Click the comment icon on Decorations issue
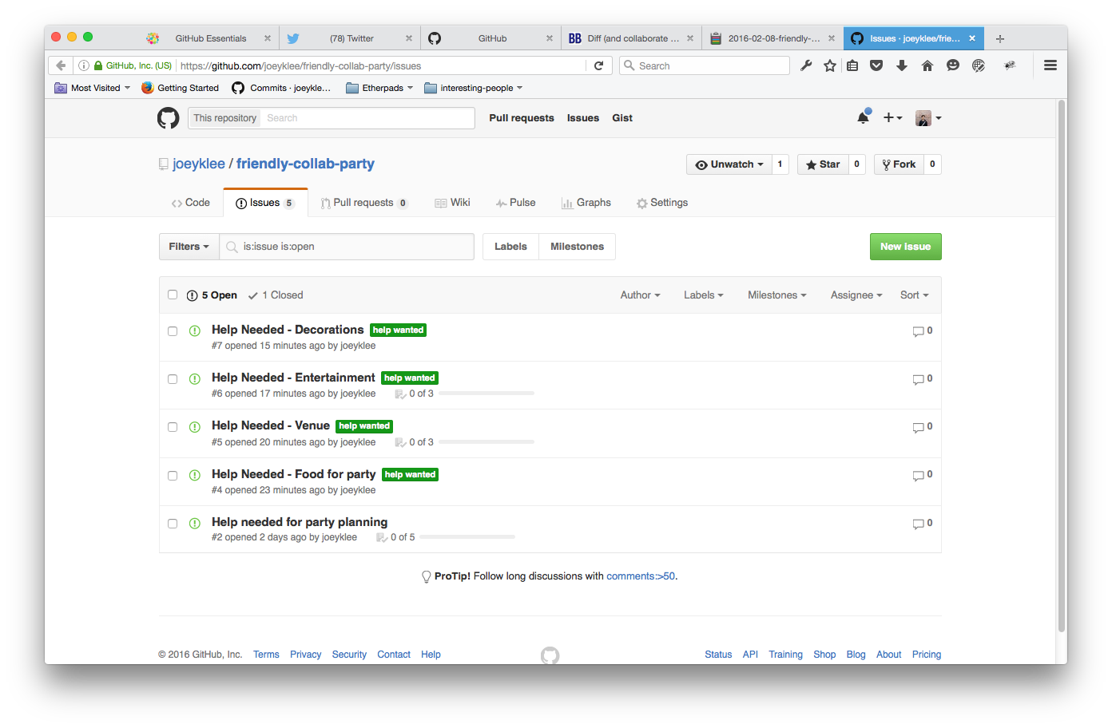Screen dimensions: 1112x728 (x=918, y=331)
